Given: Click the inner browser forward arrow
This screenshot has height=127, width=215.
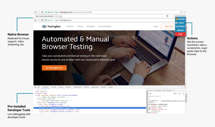Looking at the screenshot, I should click(39, 20).
